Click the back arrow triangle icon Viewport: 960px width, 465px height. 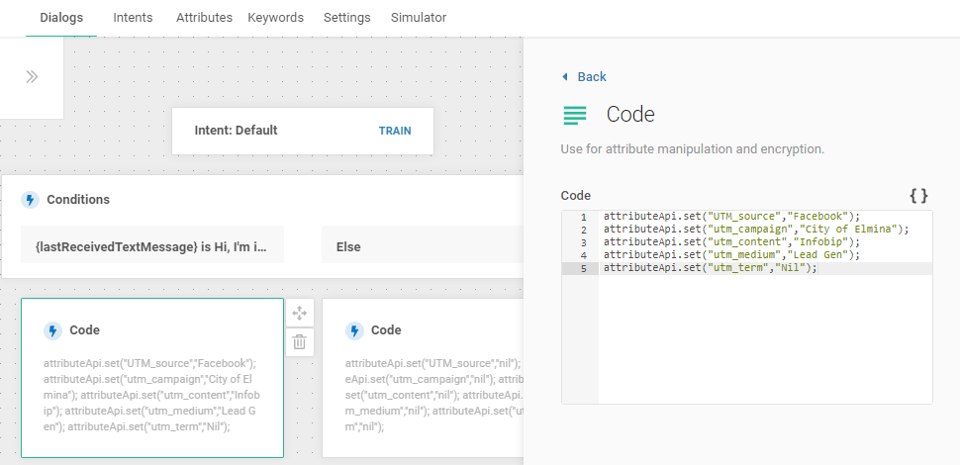point(565,76)
